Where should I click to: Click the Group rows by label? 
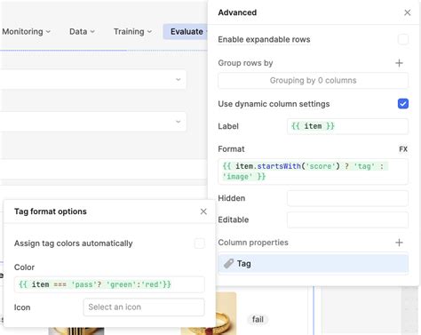click(x=245, y=63)
